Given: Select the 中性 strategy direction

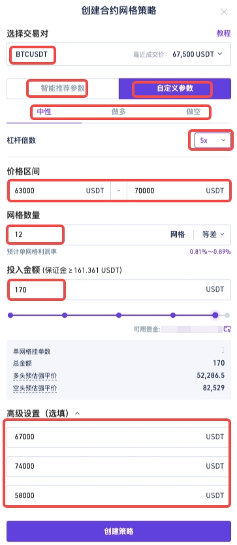Looking at the screenshot, I should click(x=44, y=112).
